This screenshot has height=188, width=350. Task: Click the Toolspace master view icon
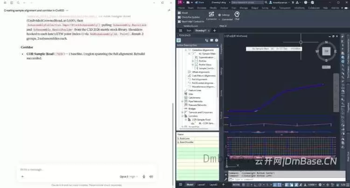click(x=179, y=40)
